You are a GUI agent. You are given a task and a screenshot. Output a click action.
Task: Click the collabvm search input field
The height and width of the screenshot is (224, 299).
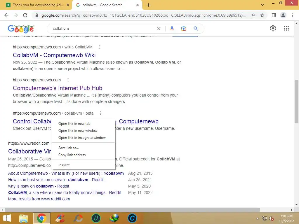[x=103, y=29]
